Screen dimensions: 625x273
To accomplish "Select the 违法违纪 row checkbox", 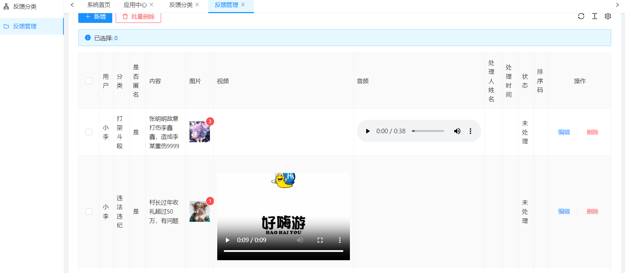I will [89, 211].
